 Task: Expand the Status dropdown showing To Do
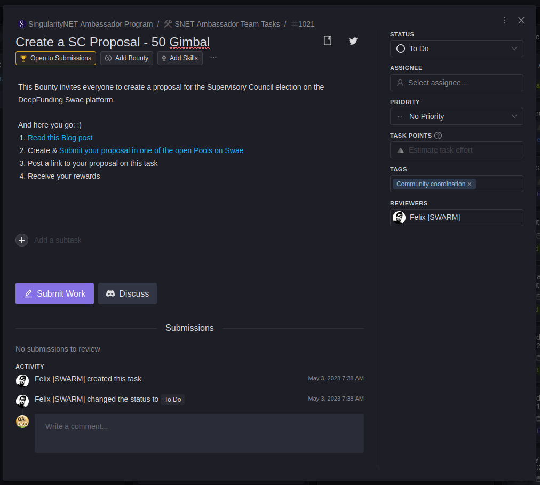tap(456, 49)
